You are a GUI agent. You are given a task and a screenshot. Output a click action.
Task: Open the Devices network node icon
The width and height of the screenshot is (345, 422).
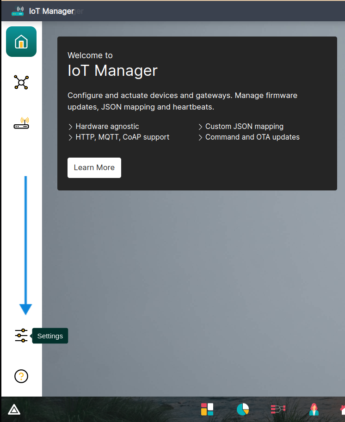pyautogui.click(x=21, y=82)
